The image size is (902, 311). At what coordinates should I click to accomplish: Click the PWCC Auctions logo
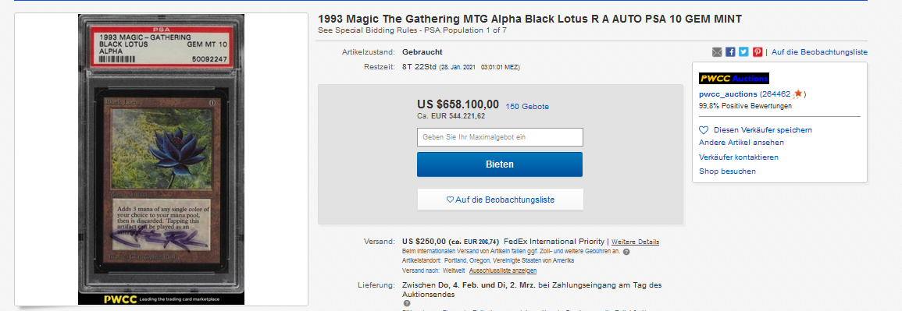click(733, 79)
